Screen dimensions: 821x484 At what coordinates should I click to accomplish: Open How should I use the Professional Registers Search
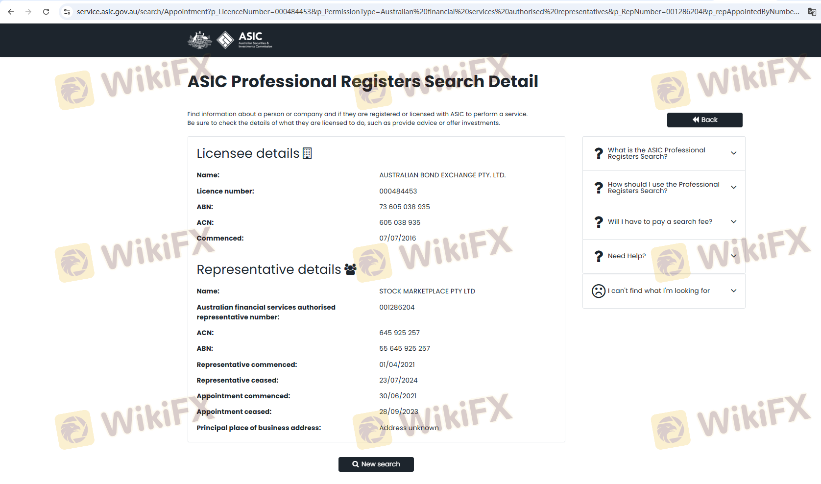pos(664,188)
